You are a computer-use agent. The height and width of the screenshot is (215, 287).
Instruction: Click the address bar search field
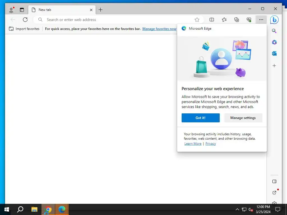click(118, 20)
